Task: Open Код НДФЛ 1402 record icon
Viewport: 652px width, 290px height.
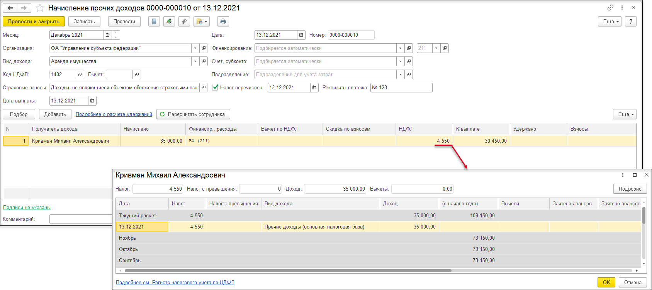Action: 80,75
